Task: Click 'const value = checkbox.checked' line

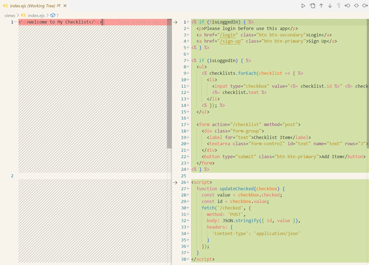Action: pyautogui.click(x=242, y=195)
